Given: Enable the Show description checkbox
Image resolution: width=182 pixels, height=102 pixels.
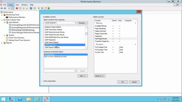Looking at the screenshot, I should coord(43,81).
